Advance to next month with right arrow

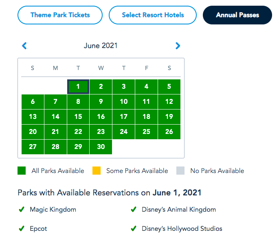pos(178,46)
